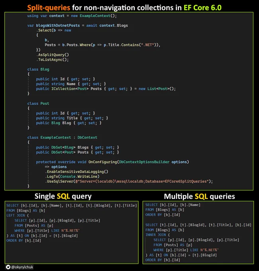Click the '.AsSplitQuery()' call
Image resolution: width=259 pixels, height=271 pixels.
[x=53, y=55]
